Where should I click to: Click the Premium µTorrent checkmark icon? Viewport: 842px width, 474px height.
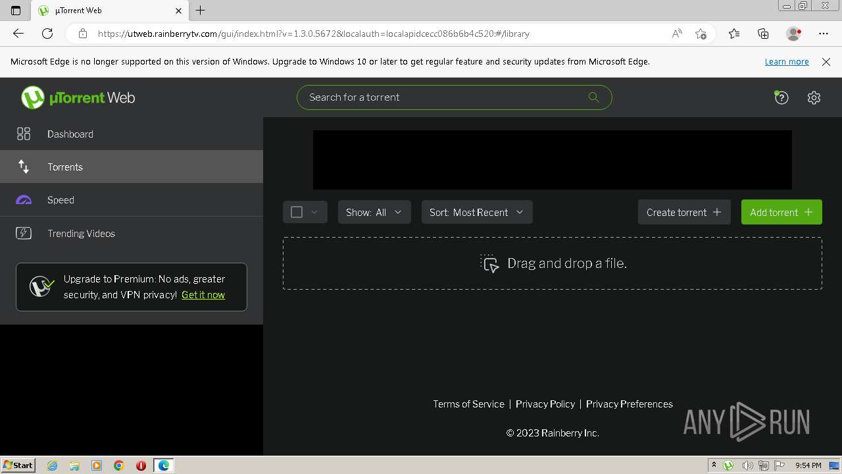click(x=42, y=286)
